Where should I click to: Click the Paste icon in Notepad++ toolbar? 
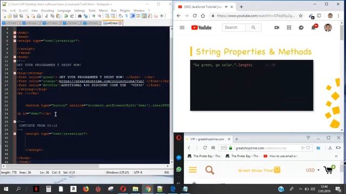tap(58, 16)
